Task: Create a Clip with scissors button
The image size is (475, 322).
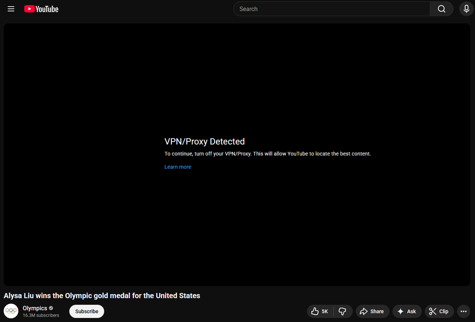Action: [439, 311]
